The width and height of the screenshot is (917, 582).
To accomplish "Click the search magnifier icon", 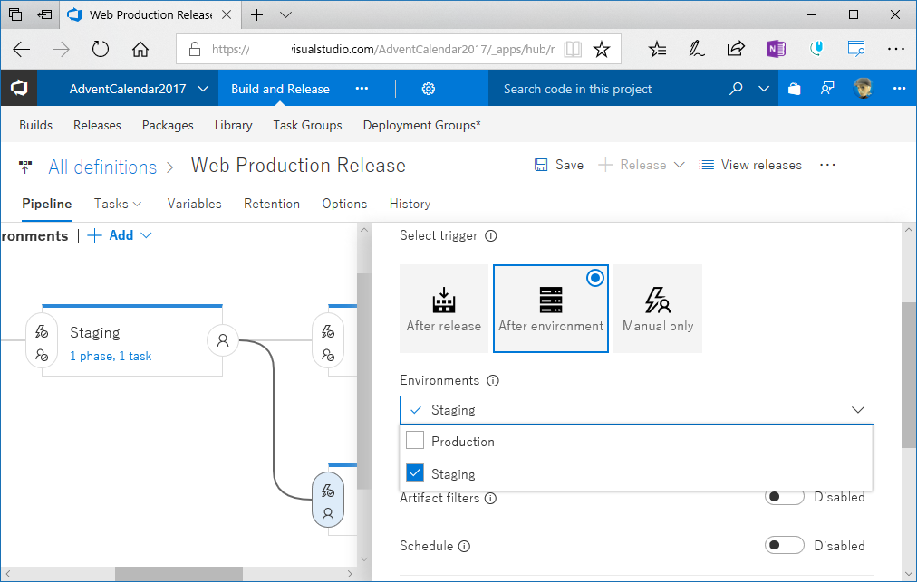I will coord(736,88).
